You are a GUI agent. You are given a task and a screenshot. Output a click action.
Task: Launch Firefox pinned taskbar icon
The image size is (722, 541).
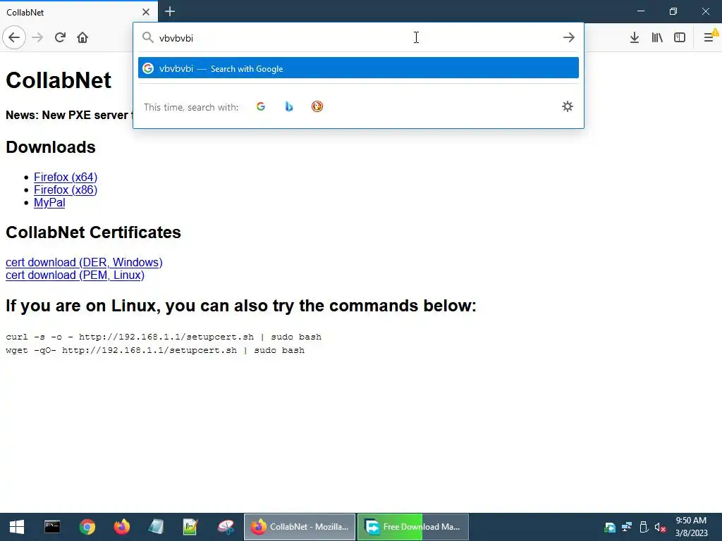pyautogui.click(x=121, y=527)
